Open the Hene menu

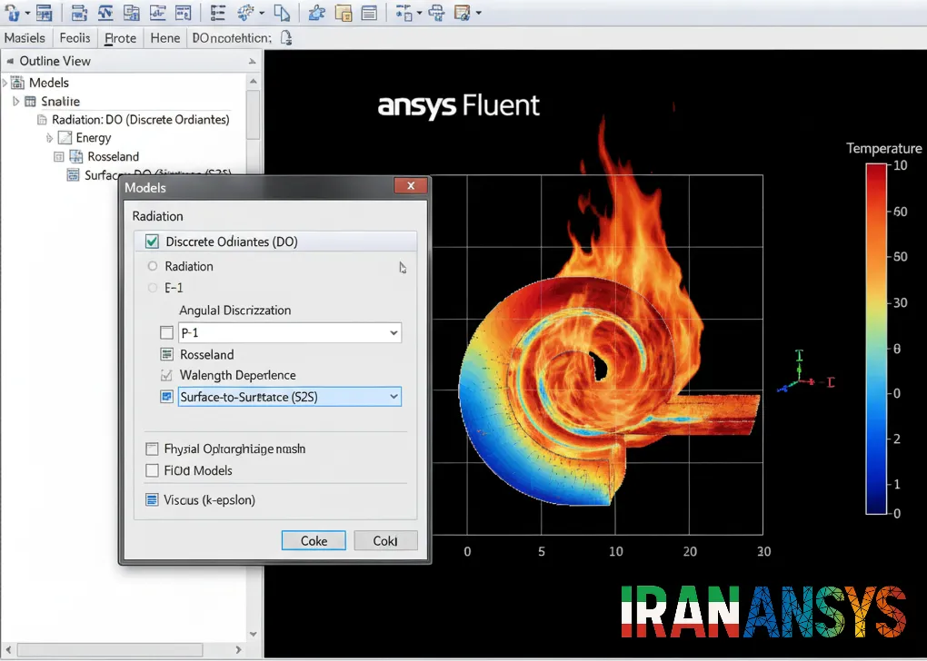164,38
